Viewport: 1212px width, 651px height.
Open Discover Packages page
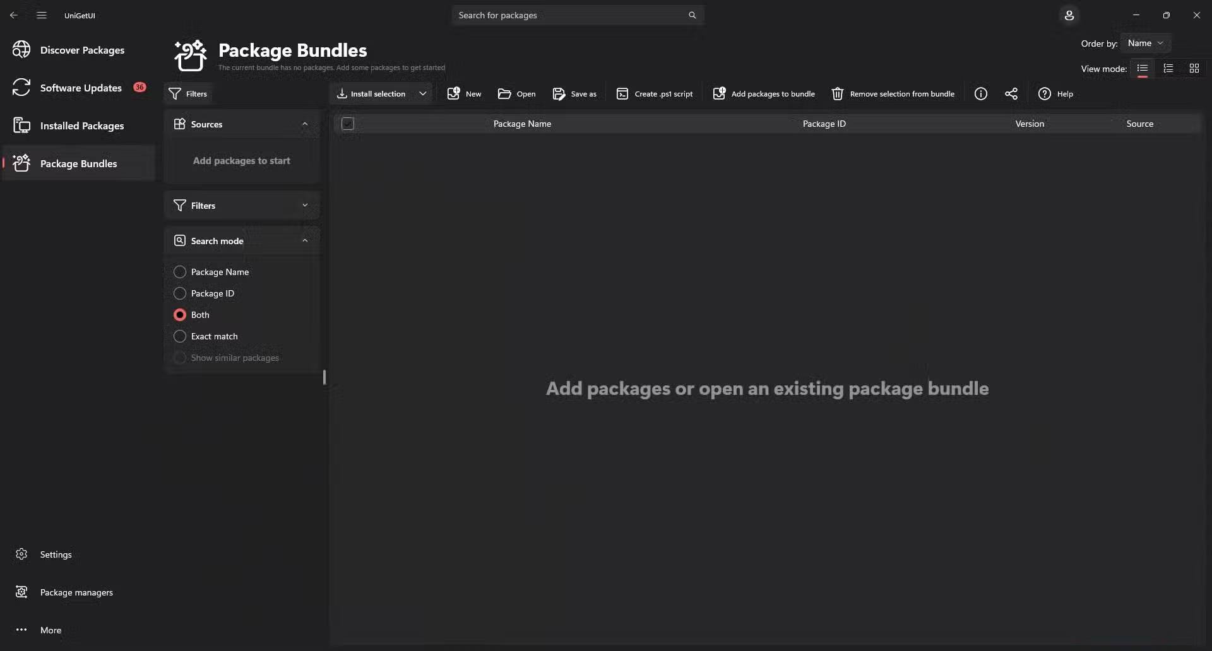(79, 50)
